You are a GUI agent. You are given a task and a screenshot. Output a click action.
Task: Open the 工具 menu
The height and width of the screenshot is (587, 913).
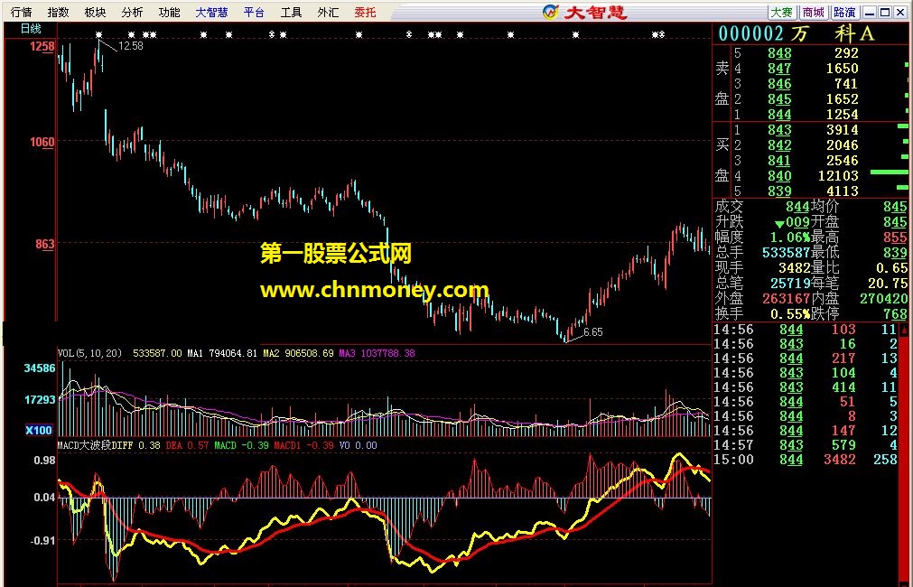[291, 12]
